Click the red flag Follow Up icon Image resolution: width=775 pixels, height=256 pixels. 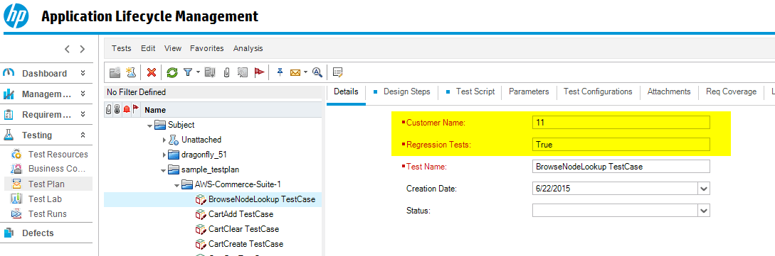[x=259, y=72]
